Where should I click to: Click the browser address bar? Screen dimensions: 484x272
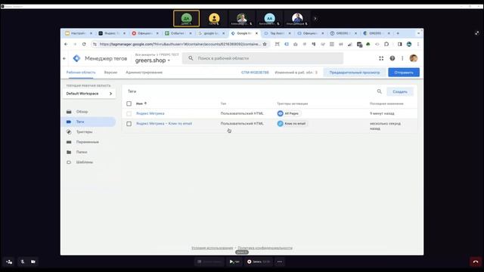pyautogui.click(x=179, y=44)
